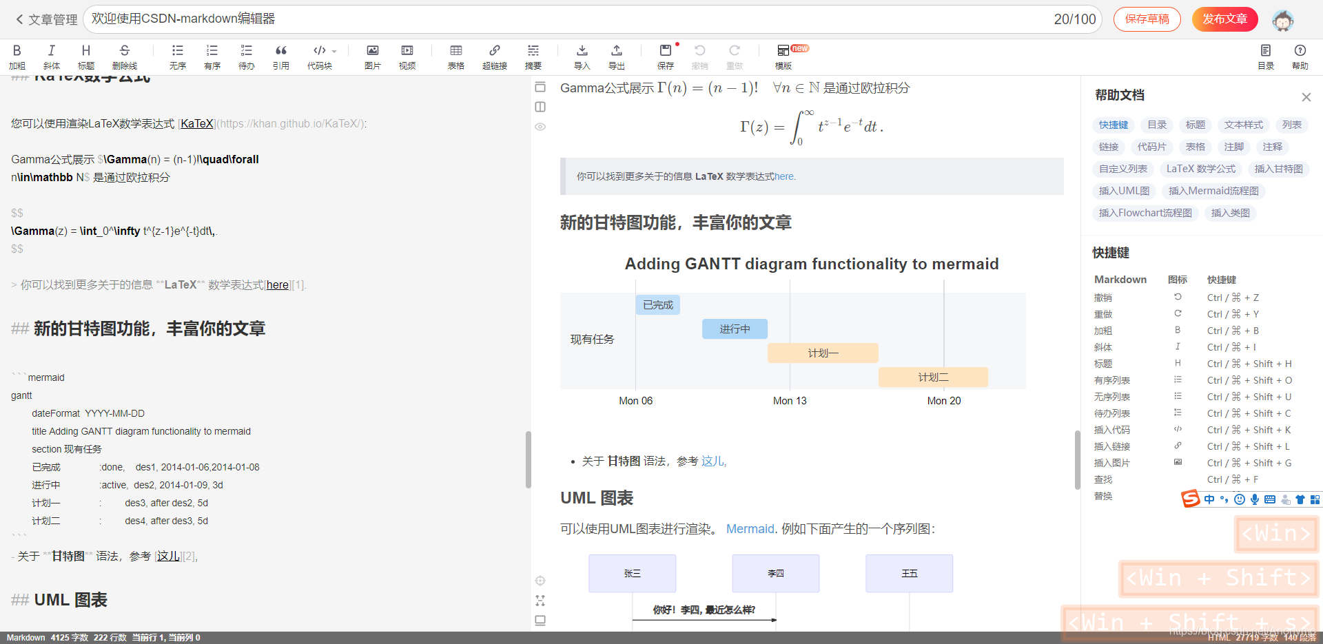Go back to 文章管理

(46, 19)
